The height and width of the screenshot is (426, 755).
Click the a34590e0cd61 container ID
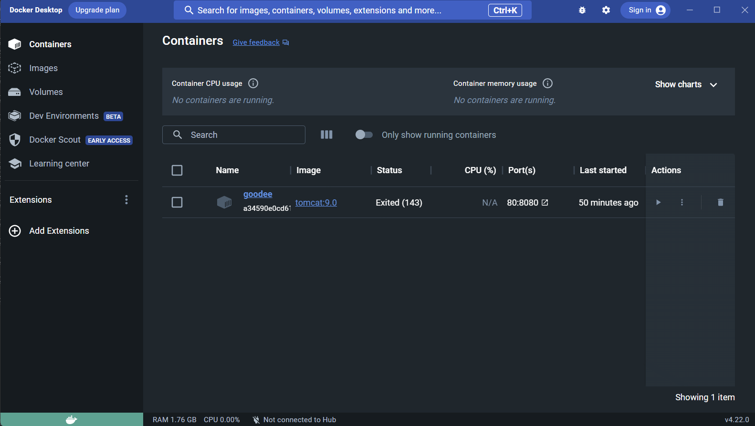pyautogui.click(x=267, y=208)
